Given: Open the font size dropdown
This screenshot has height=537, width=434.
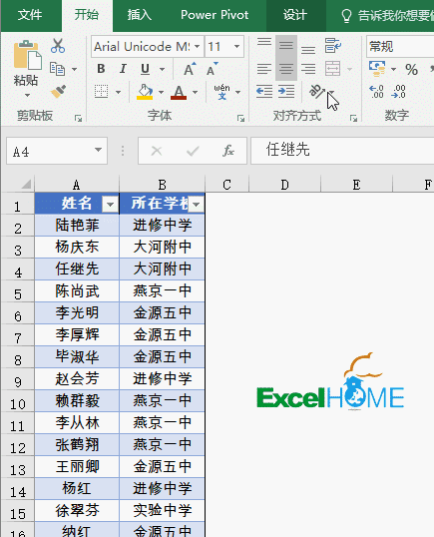Looking at the screenshot, I should click(236, 46).
